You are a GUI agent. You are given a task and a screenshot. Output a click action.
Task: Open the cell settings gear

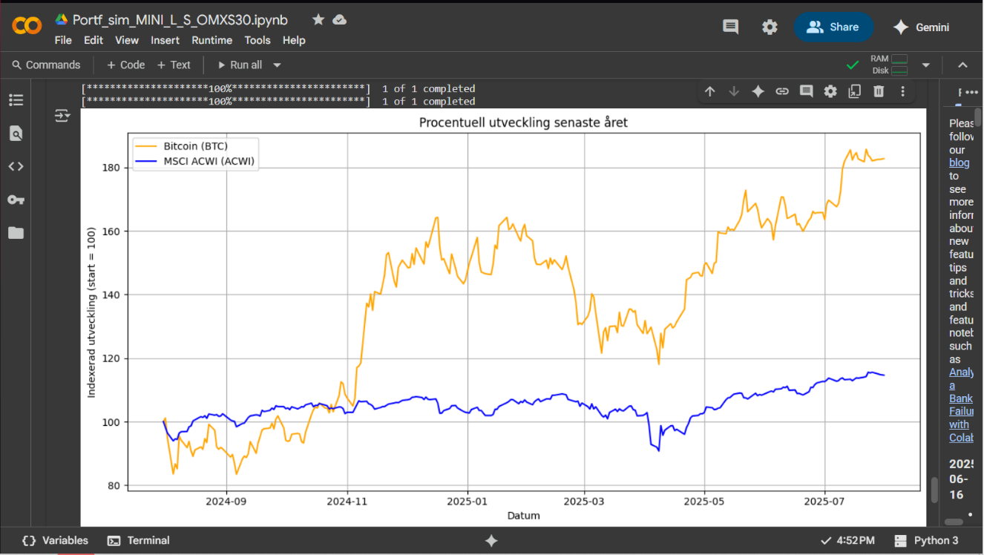tap(830, 91)
